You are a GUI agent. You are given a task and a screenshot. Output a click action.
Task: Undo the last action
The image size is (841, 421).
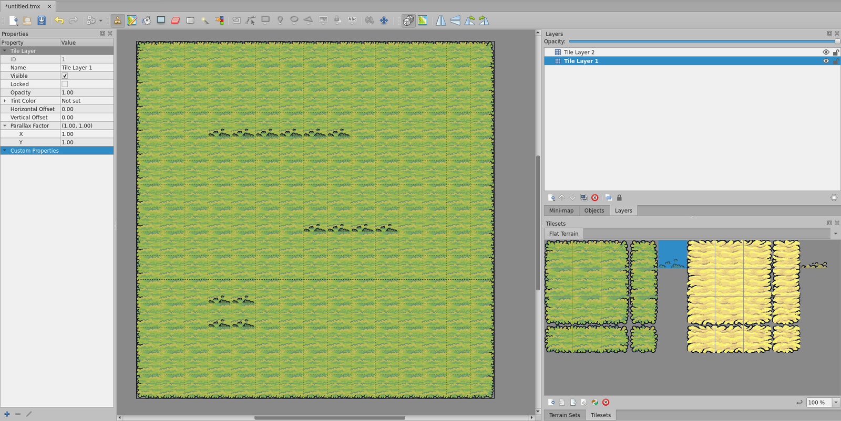click(59, 20)
